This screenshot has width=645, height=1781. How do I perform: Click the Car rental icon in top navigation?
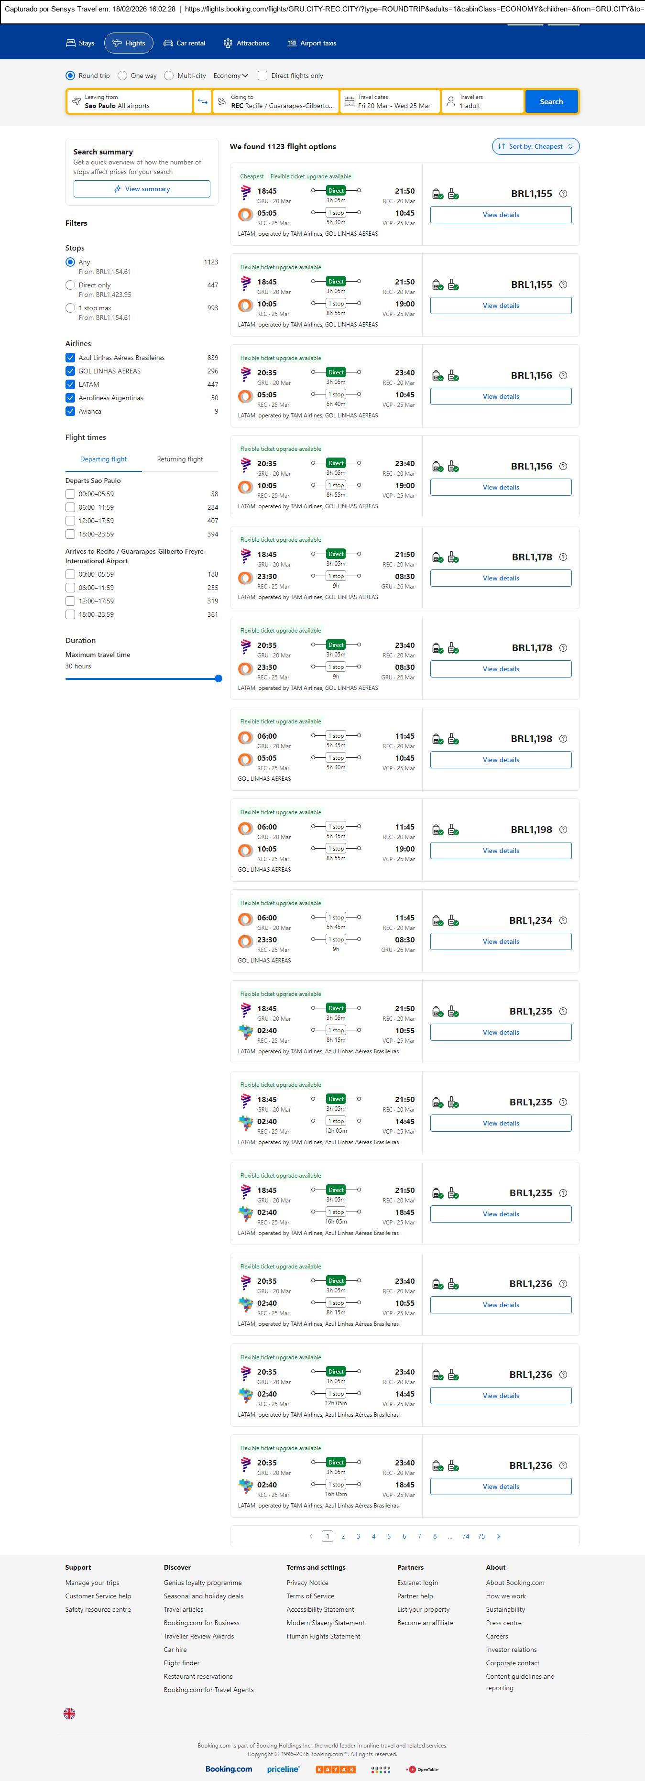point(168,43)
